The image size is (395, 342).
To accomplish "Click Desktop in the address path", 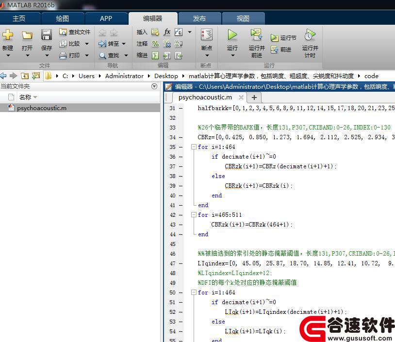I will (166, 76).
